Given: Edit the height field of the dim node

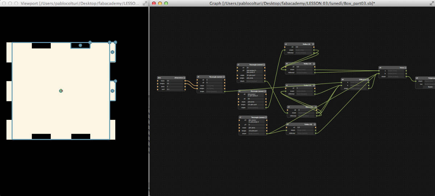Looking at the screenshot, I should coord(175,84).
